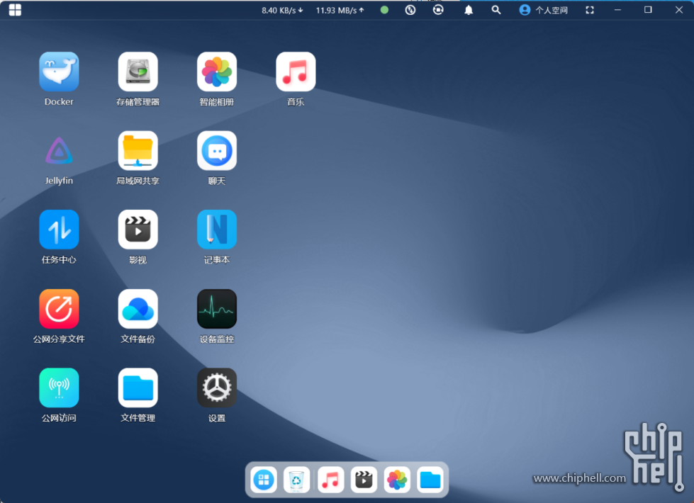Open the 设置 settings gear app
694x503 pixels.
pos(217,388)
